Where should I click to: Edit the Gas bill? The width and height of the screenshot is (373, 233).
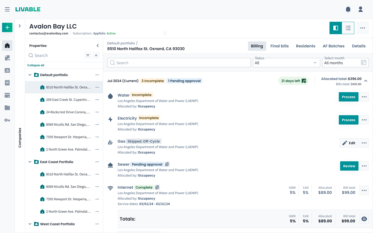pyautogui.click(x=349, y=143)
